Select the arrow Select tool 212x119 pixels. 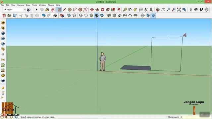pyautogui.click(x=36, y=10)
